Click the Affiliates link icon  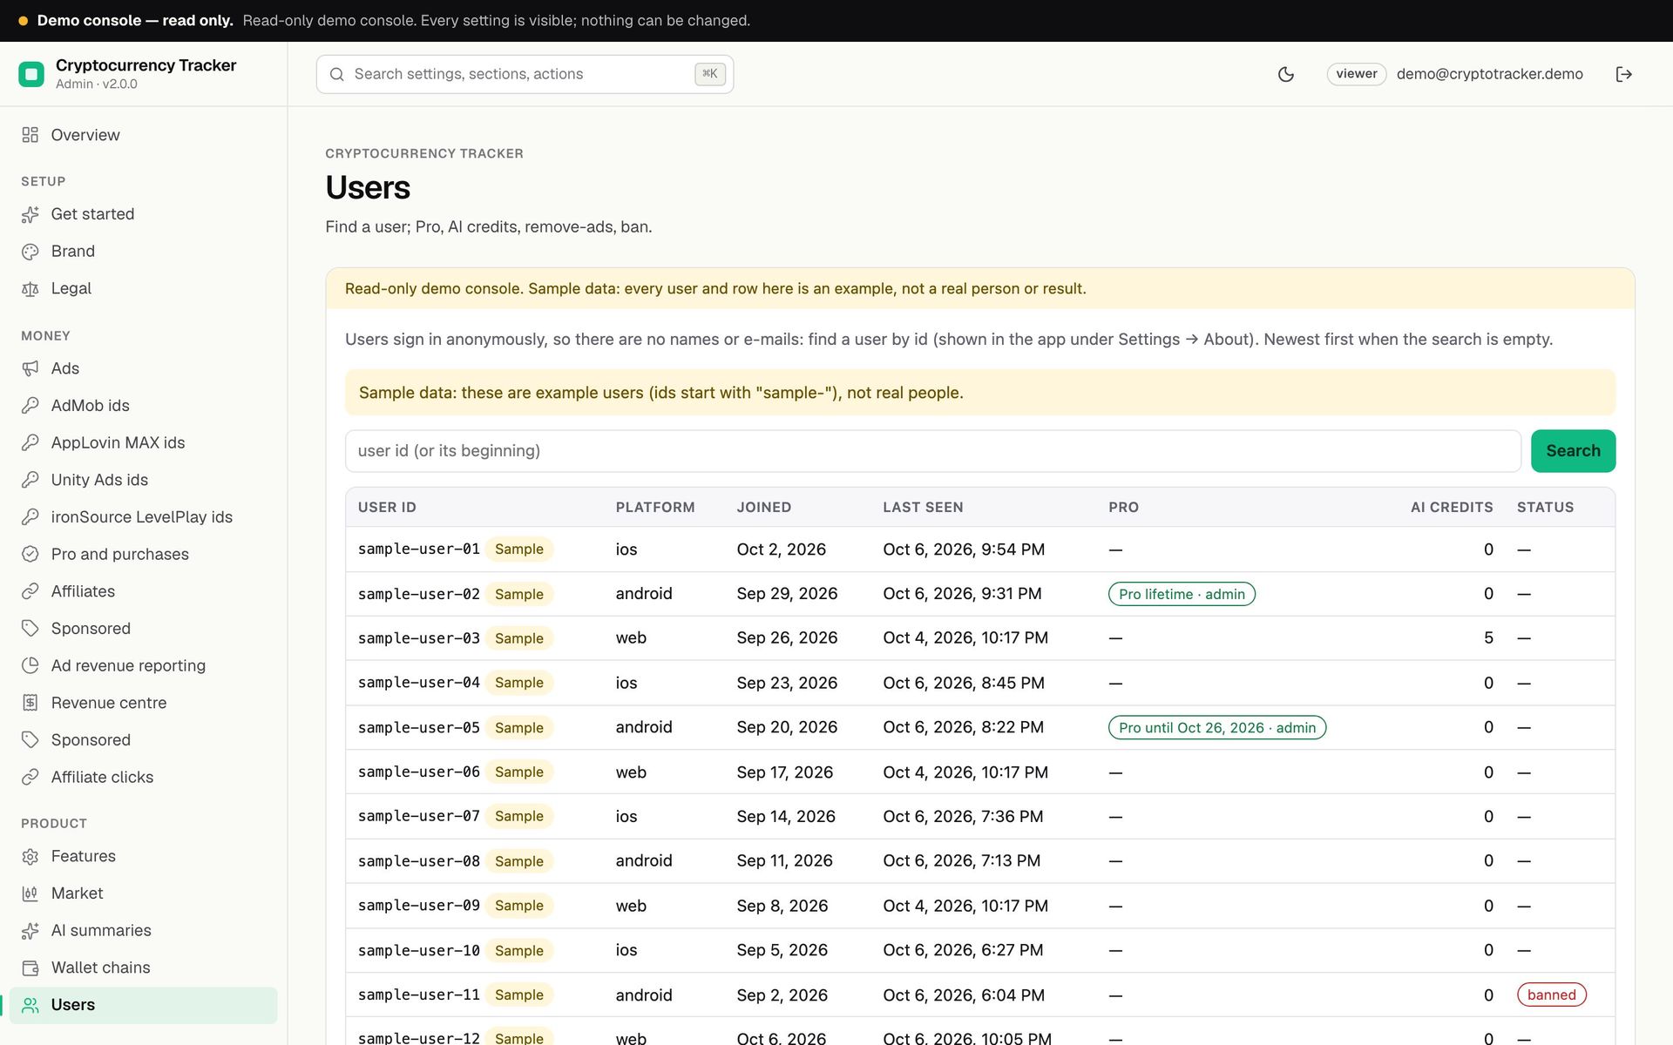click(x=30, y=591)
